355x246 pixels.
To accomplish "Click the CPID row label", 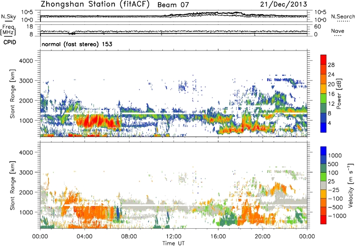I will click(10, 42).
